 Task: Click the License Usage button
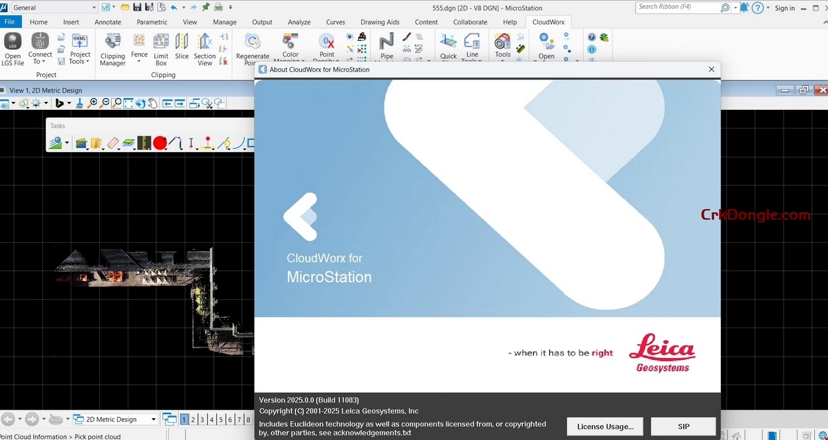click(x=604, y=426)
